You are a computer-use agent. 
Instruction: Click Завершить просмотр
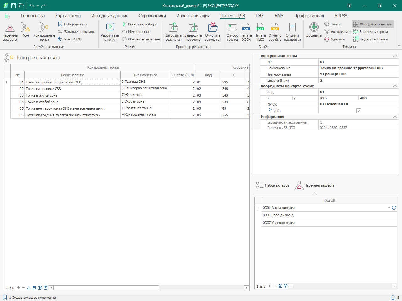(193, 32)
